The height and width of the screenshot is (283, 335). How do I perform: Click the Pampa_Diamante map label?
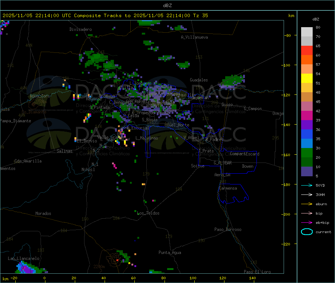tap(16, 121)
